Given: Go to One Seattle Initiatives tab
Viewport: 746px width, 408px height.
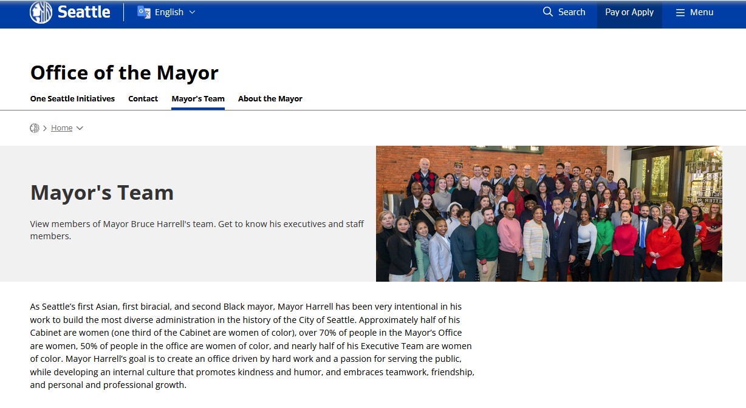Looking at the screenshot, I should [72, 98].
